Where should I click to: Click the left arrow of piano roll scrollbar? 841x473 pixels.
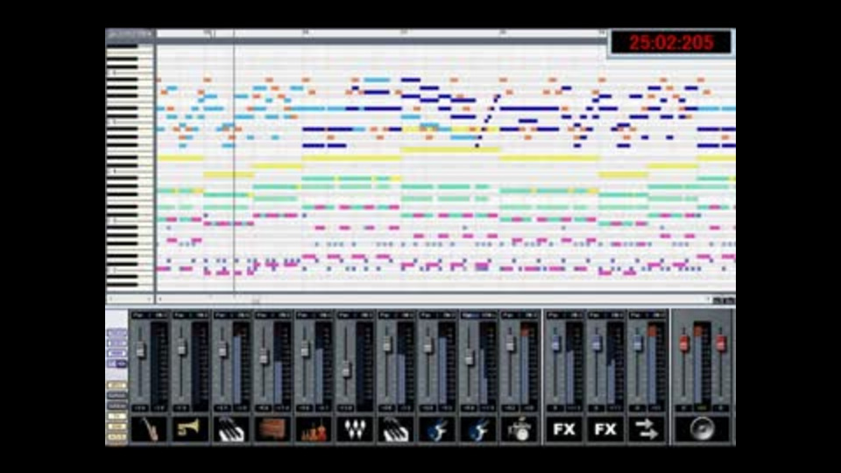click(x=159, y=300)
